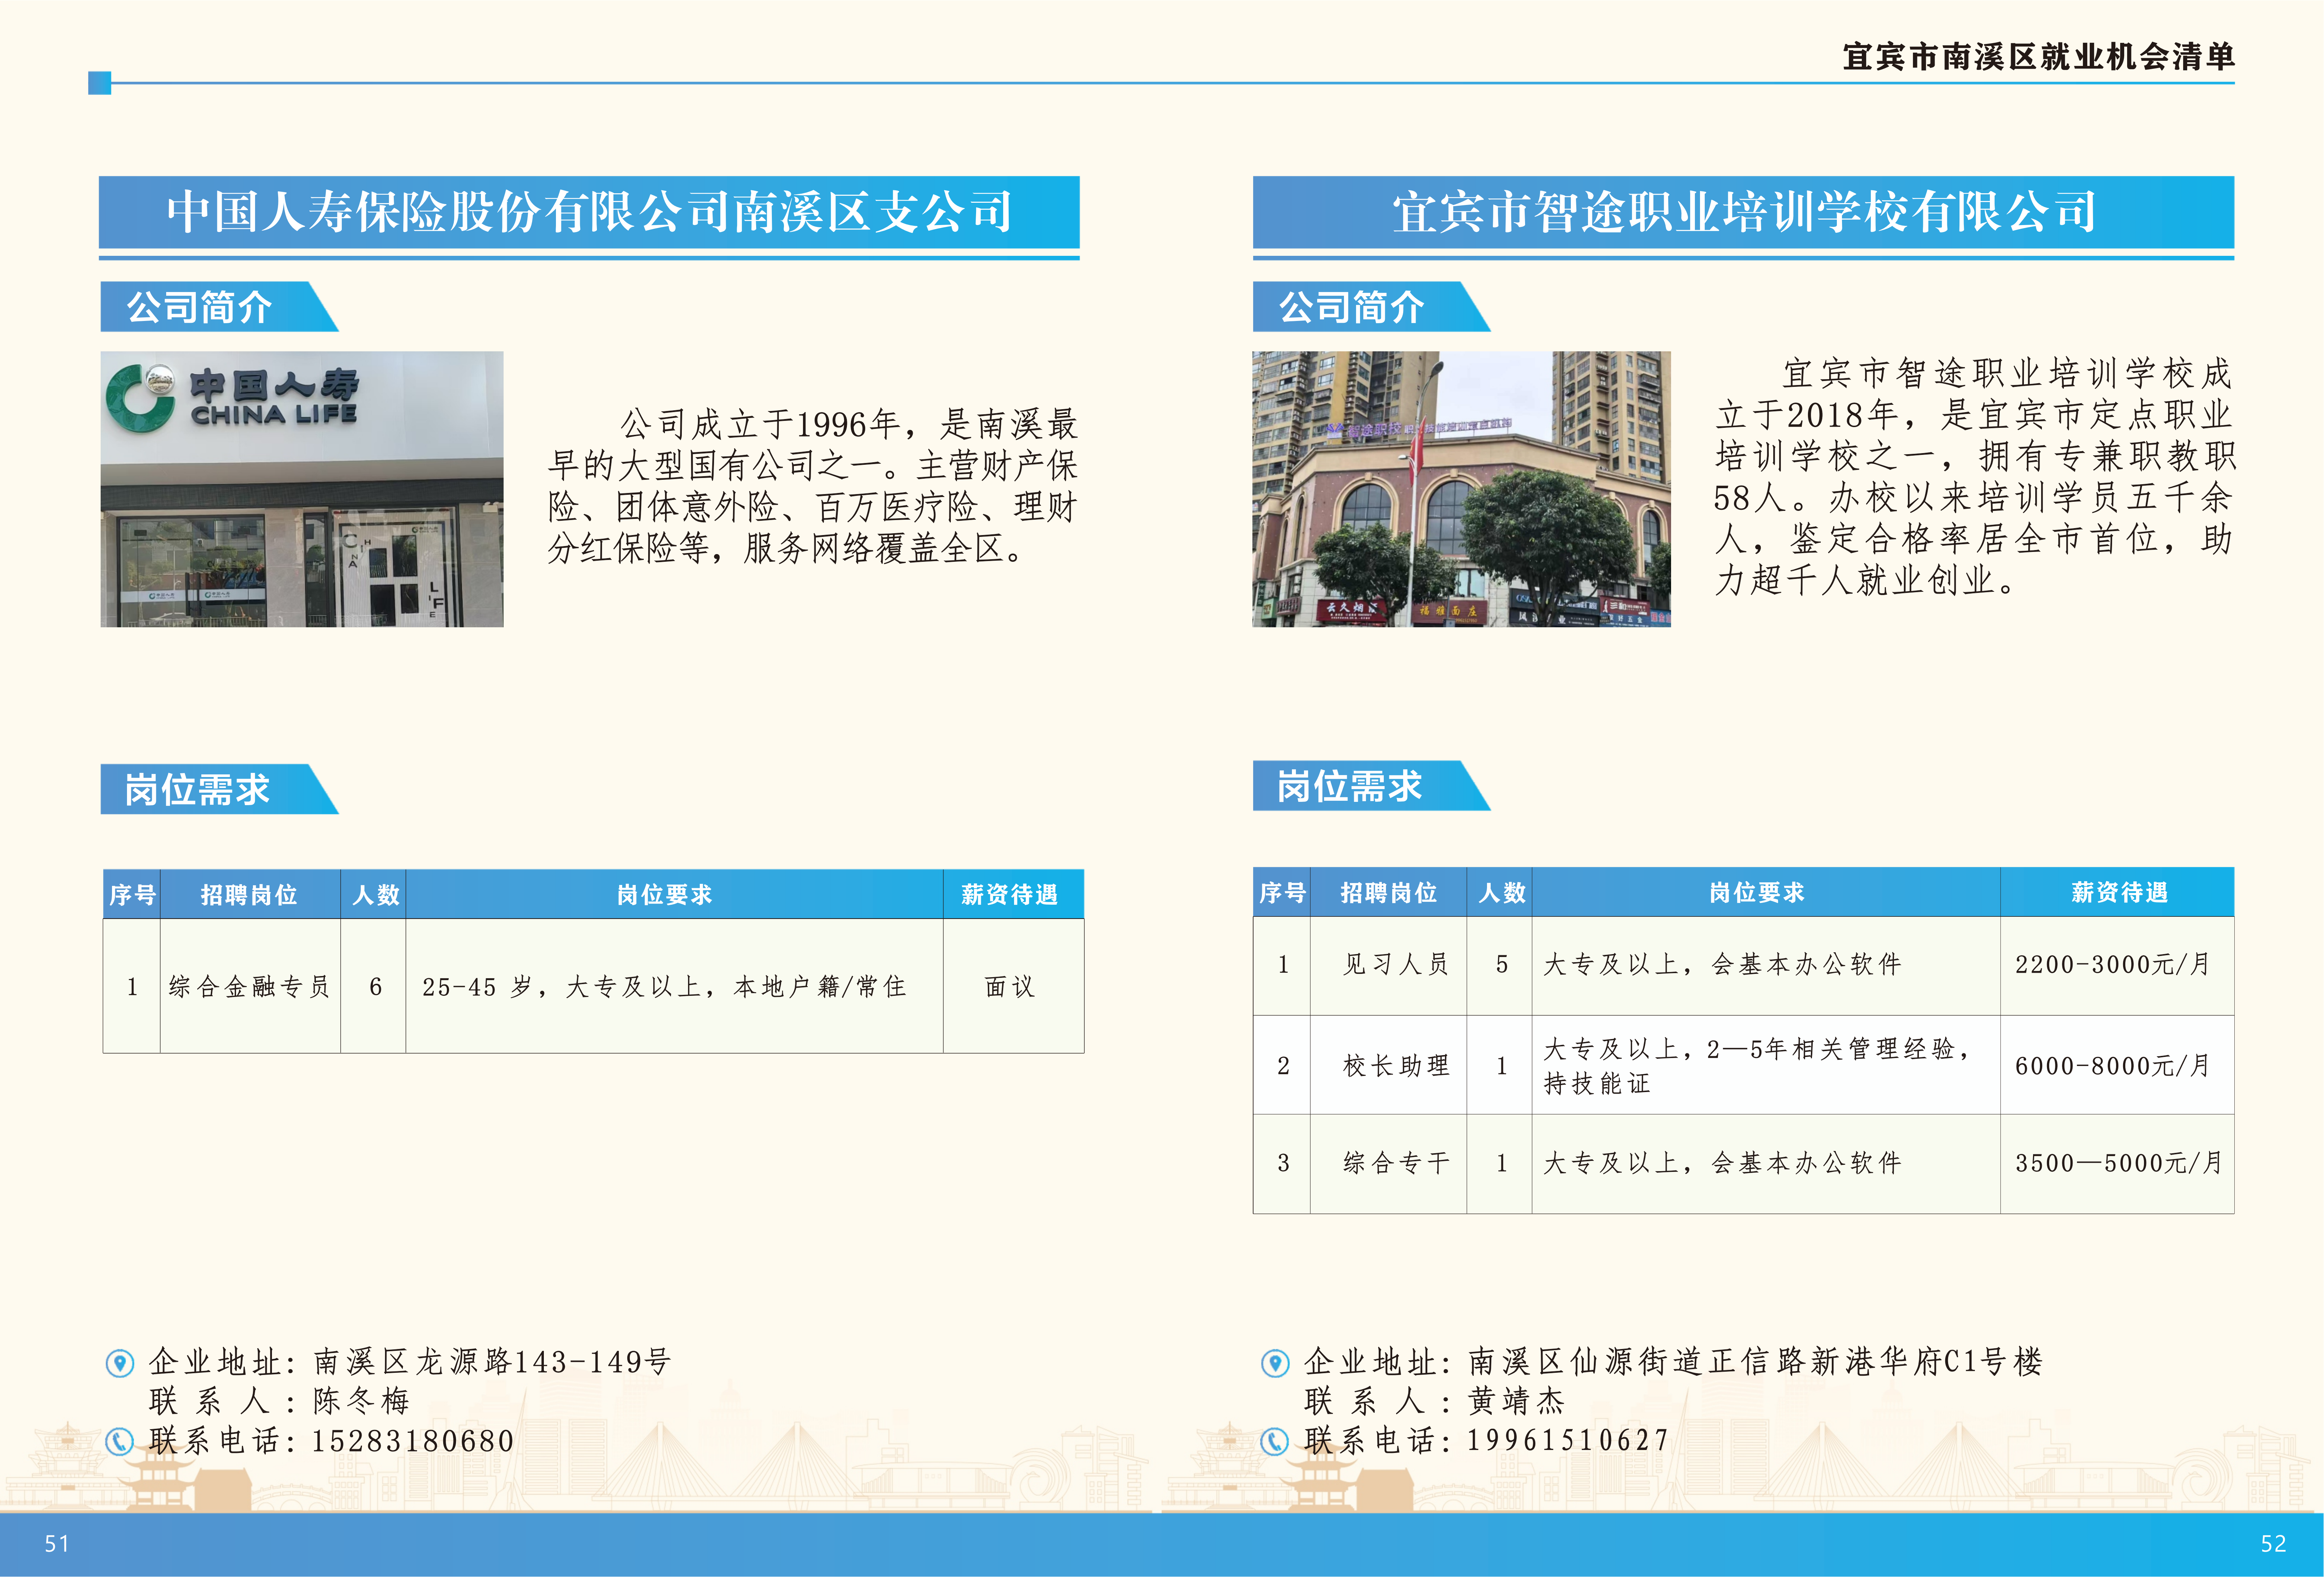Click the China Life location pin icon
Viewport: 2324px width, 1577px height.
point(120,1362)
